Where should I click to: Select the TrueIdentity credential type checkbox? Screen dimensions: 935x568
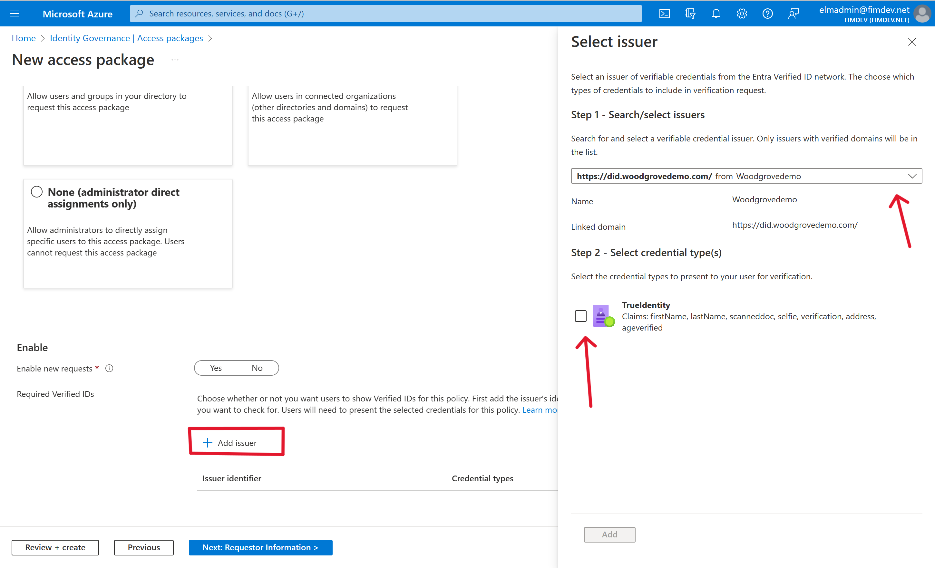coord(580,315)
